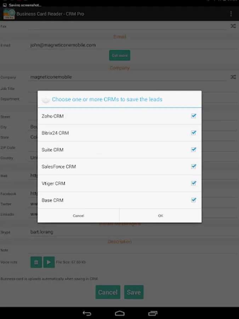Click the green Save button below the form
The image size is (239, 319).
(x=134, y=292)
